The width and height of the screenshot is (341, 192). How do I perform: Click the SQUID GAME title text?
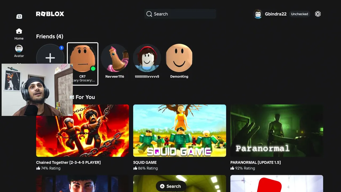[x=145, y=162]
